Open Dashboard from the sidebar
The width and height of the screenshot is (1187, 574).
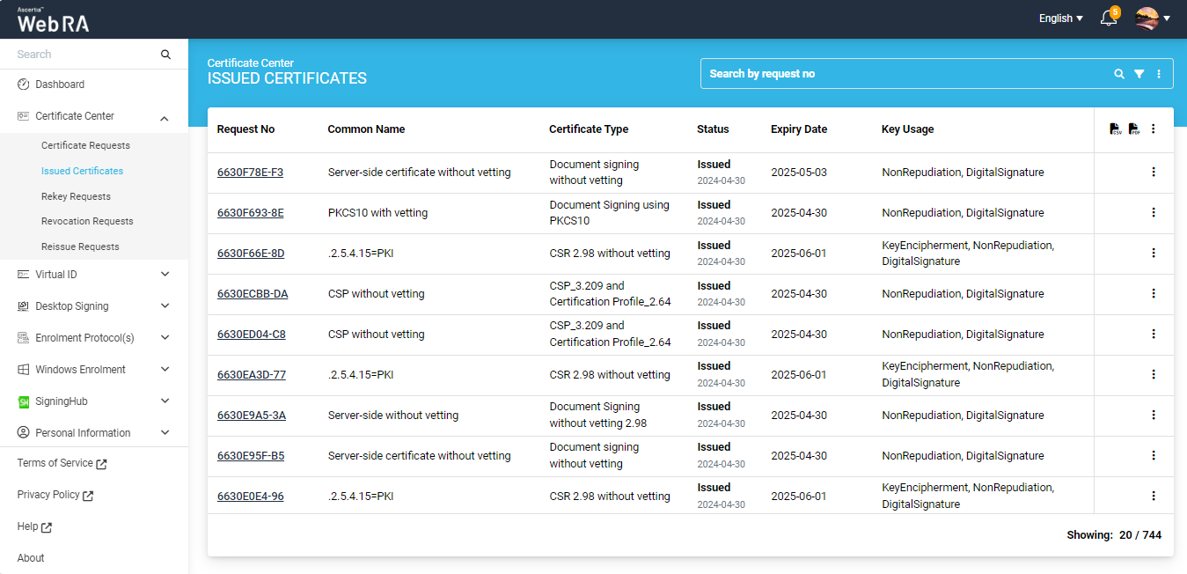(60, 85)
